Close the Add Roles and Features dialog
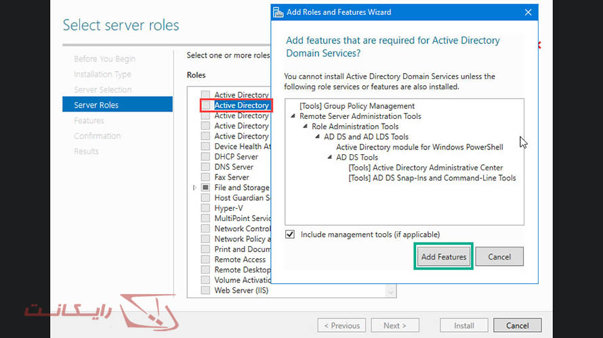This screenshot has height=338, width=603. 528,12
